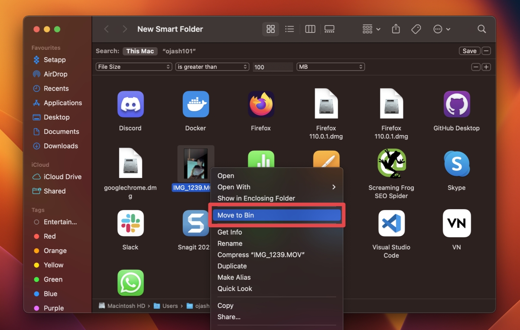Screen dimensions: 520x330
Task: Open the WhatsApp icon
Action: (x=130, y=283)
